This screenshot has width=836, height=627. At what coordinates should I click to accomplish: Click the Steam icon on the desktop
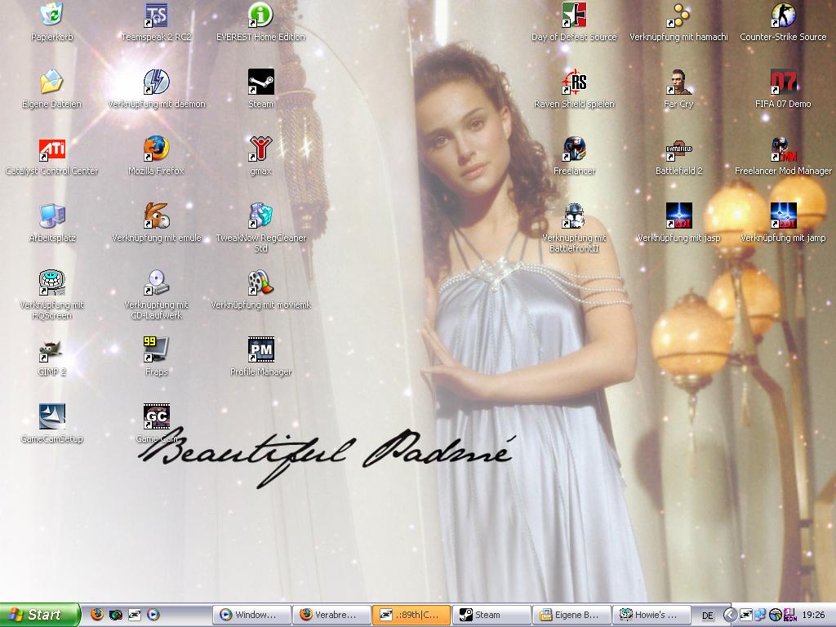click(x=260, y=82)
